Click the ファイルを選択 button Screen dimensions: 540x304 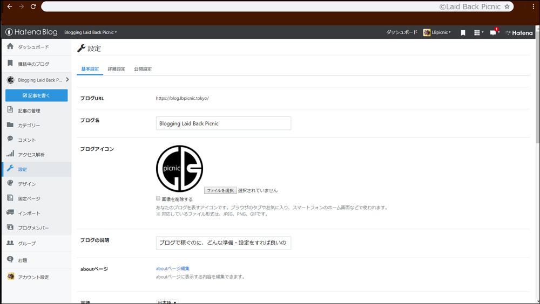[220, 190]
